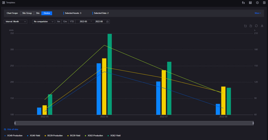Screen dimensions: 268x140
Task: Click the table view icon in header
Action: point(250,3)
